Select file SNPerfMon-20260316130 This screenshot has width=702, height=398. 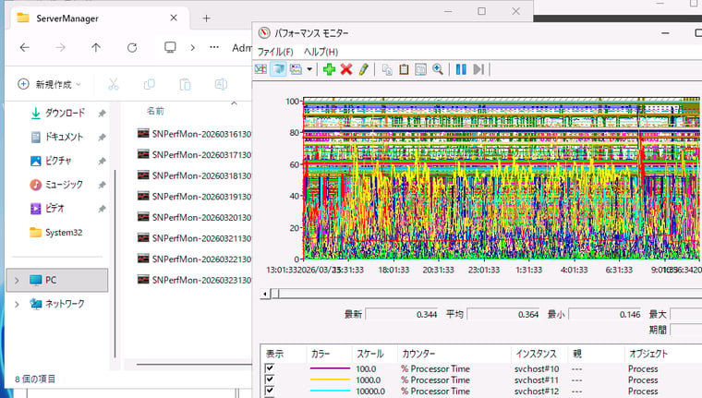(x=194, y=133)
